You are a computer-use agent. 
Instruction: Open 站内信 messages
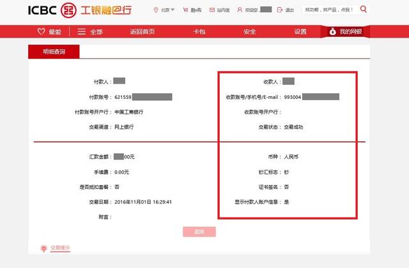click(x=221, y=10)
